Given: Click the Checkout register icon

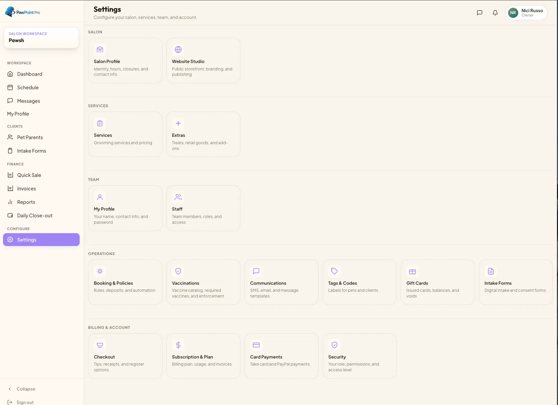Looking at the screenshot, I should coord(100,345).
